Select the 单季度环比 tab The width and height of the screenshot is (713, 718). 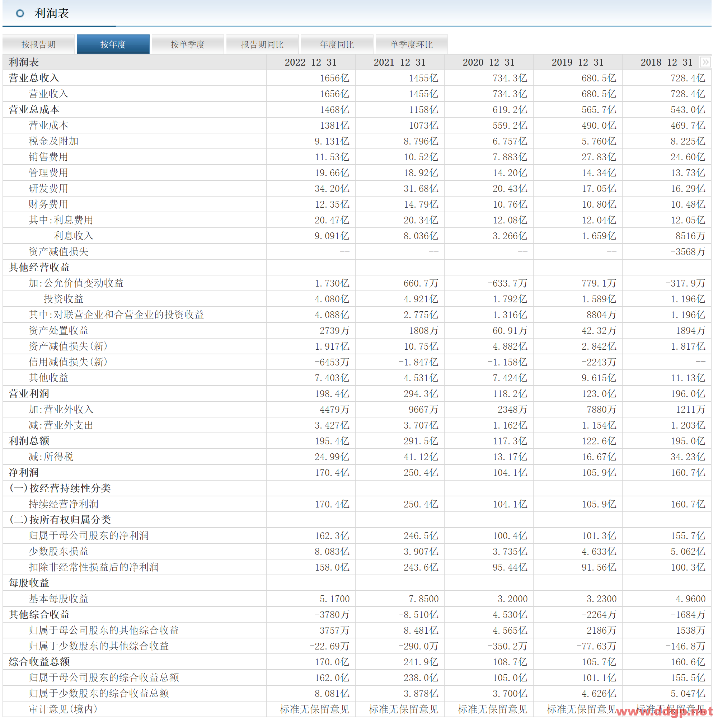tap(412, 44)
